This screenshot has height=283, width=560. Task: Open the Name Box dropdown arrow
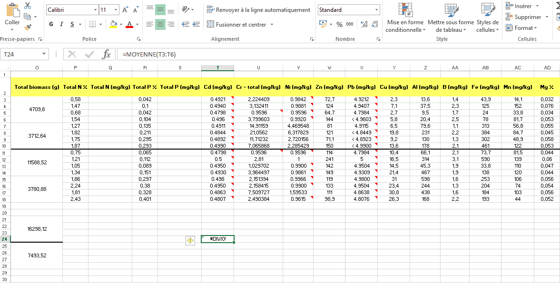click(x=44, y=55)
